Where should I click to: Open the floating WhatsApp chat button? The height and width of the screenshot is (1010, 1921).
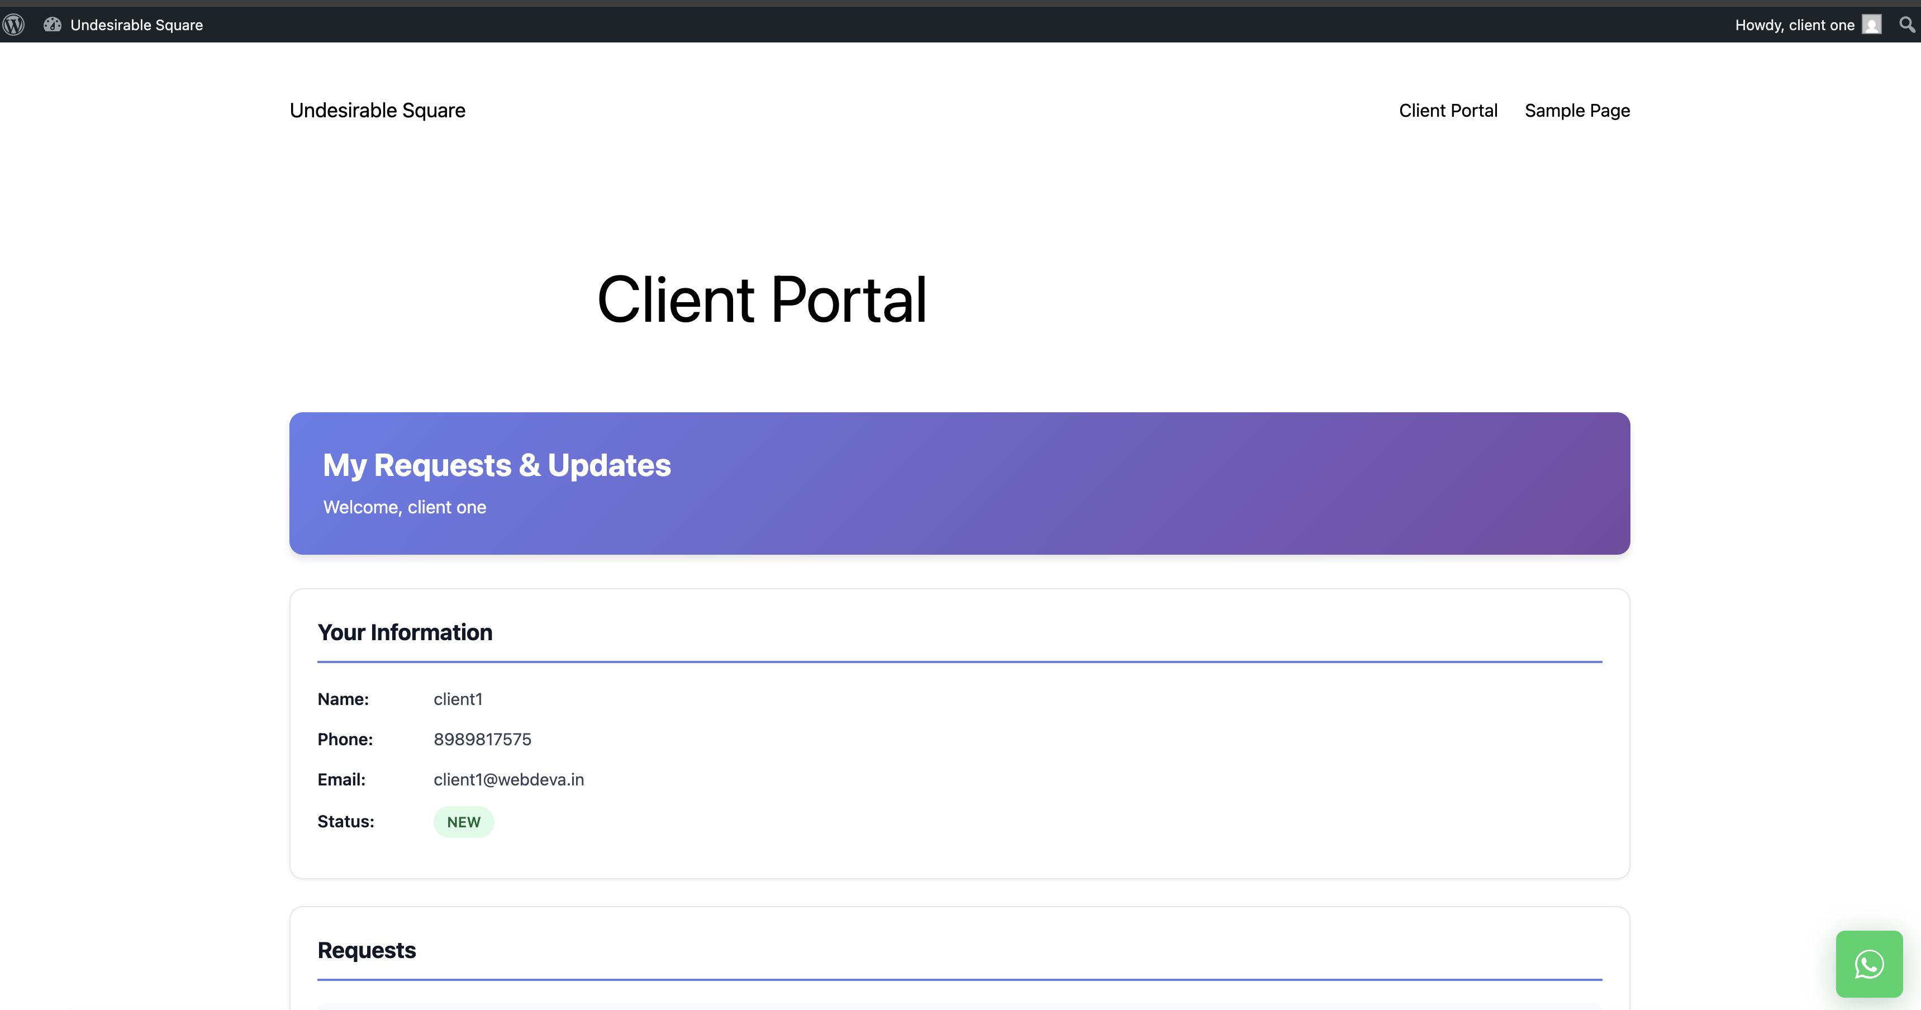tap(1869, 964)
